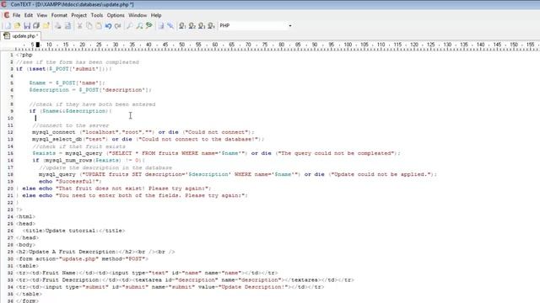Click the ruler at column 50
This screenshot has height=303, width=540.
pyautogui.click(x=182, y=45)
